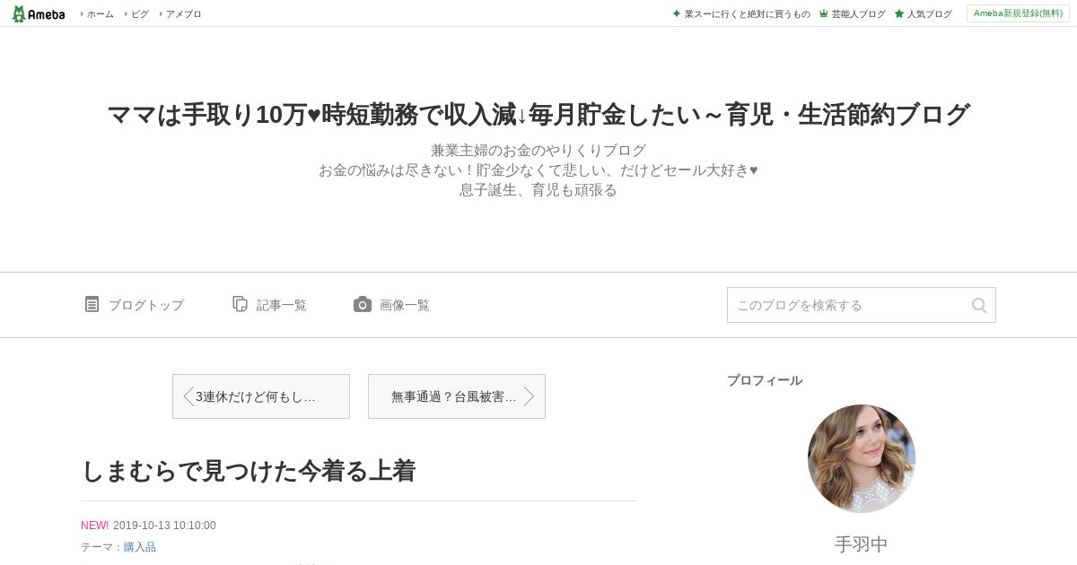Go to previous post 3連休だけど何もし…
The height and width of the screenshot is (565, 1077).
(261, 396)
